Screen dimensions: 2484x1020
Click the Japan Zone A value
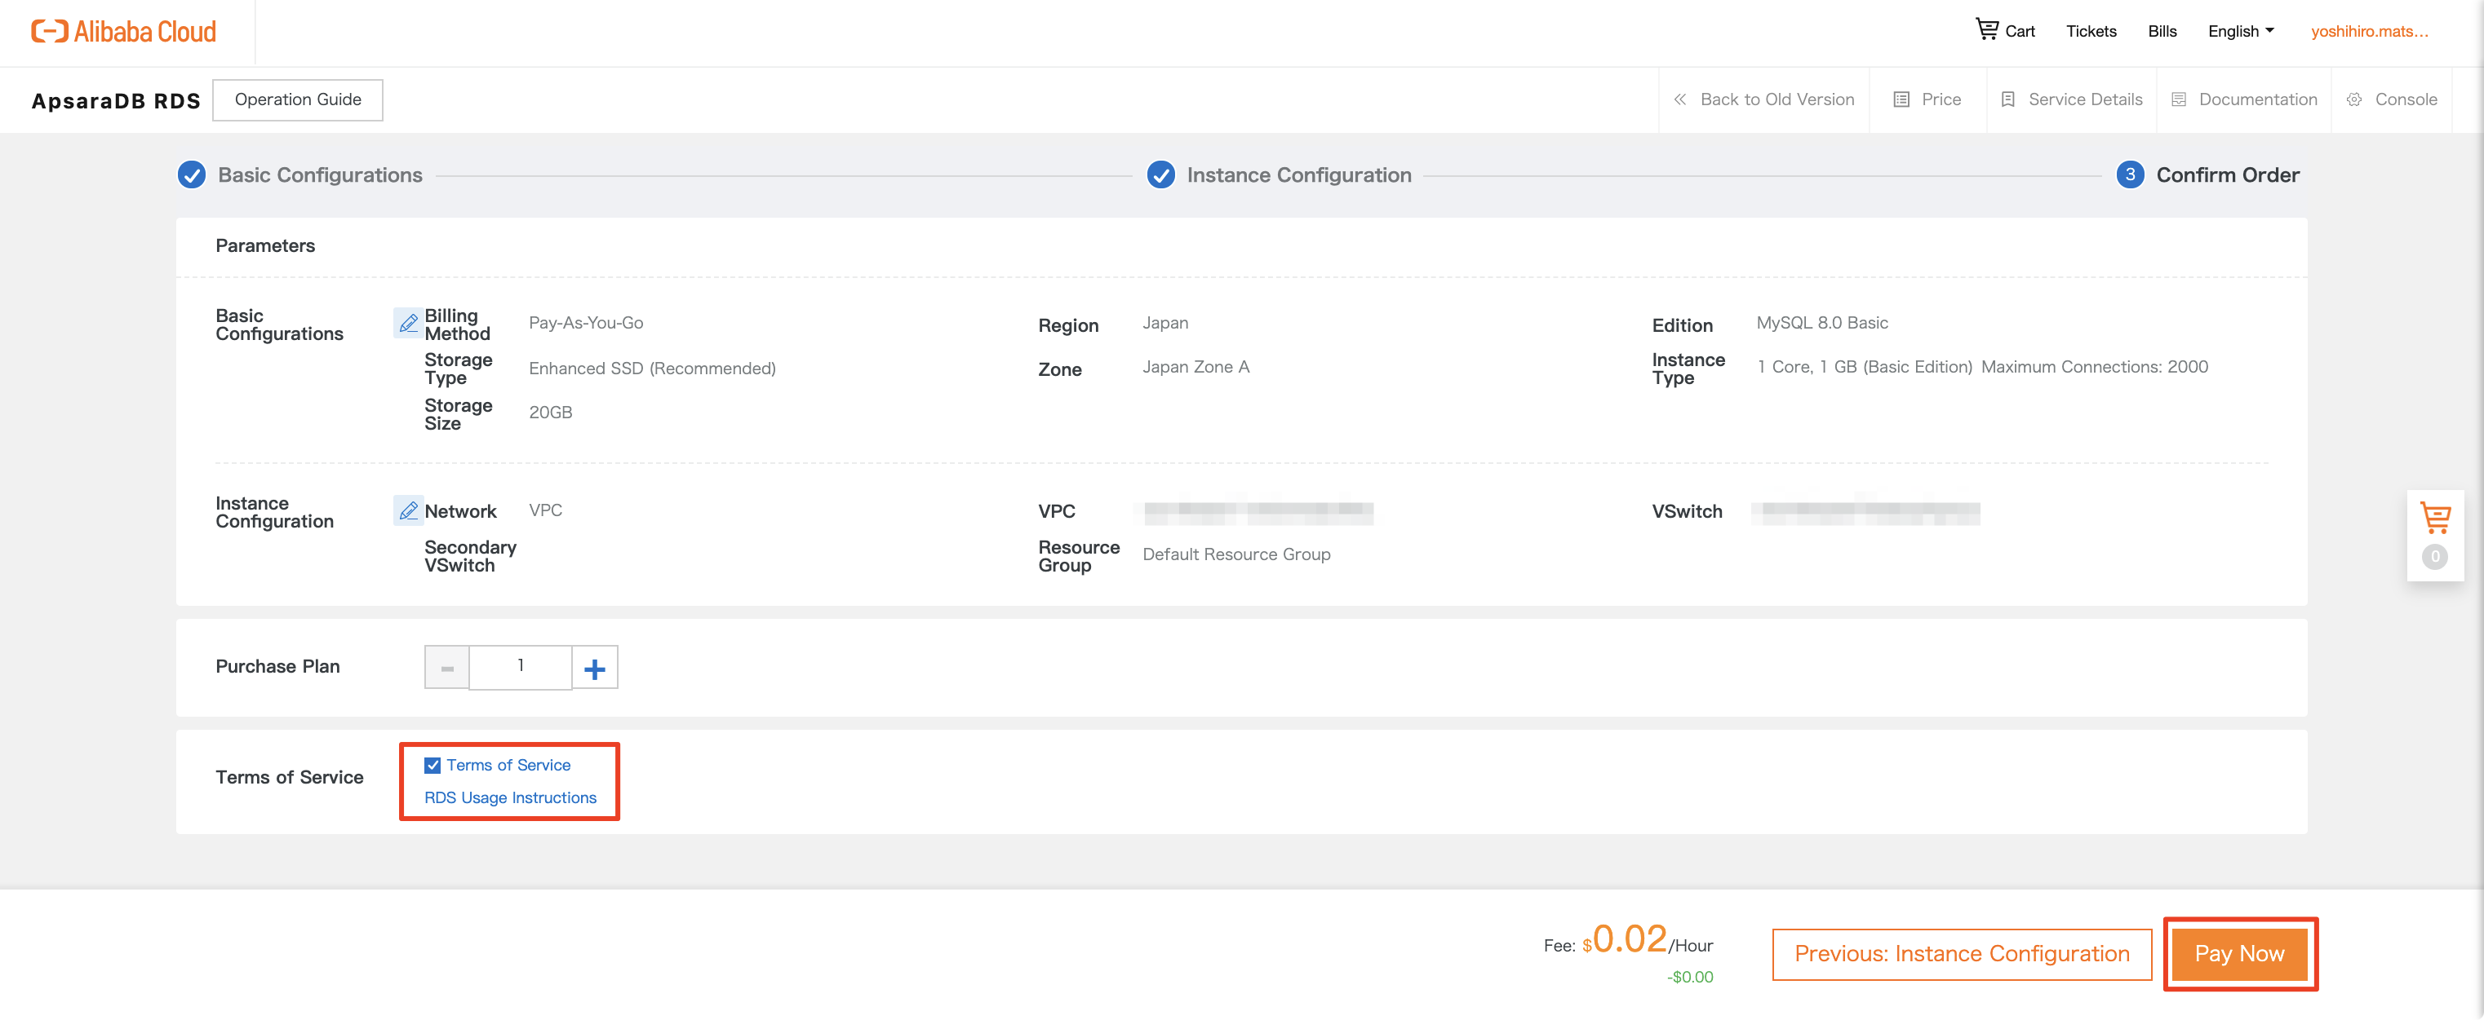pos(1195,367)
